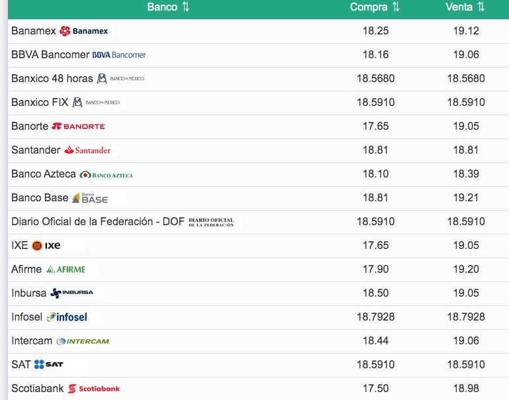Select Diario Oficial de la Federación - DOF text
Viewport: 509px width, 400px height.
(x=98, y=221)
